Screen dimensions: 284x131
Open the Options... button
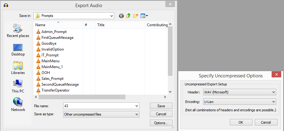(x=161, y=123)
